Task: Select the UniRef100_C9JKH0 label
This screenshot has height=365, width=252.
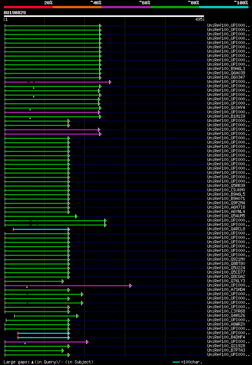Action: (226, 190)
